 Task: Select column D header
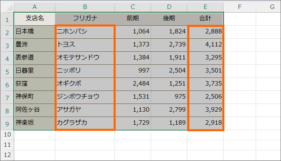click(169, 7)
